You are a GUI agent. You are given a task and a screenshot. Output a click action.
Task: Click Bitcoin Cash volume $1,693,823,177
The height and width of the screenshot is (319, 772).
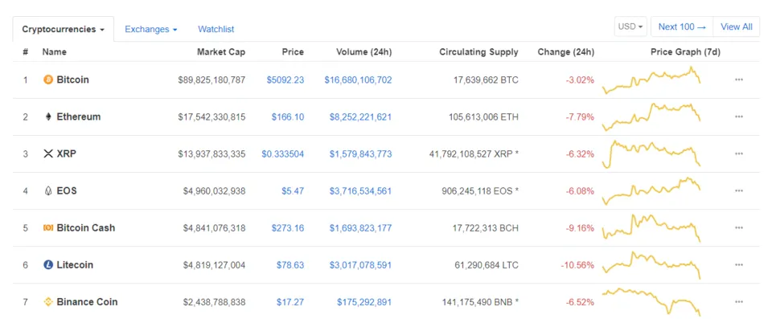tap(360, 228)
